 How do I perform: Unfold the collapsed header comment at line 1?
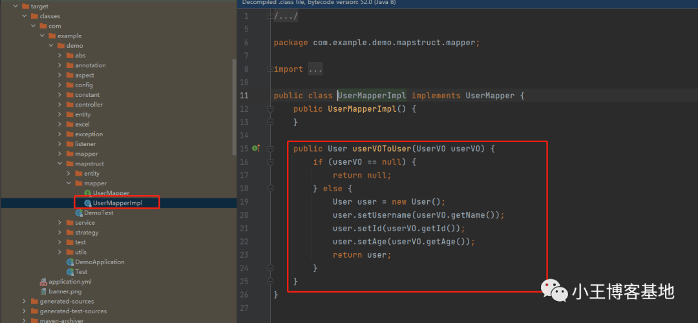(x=270, y=16)
